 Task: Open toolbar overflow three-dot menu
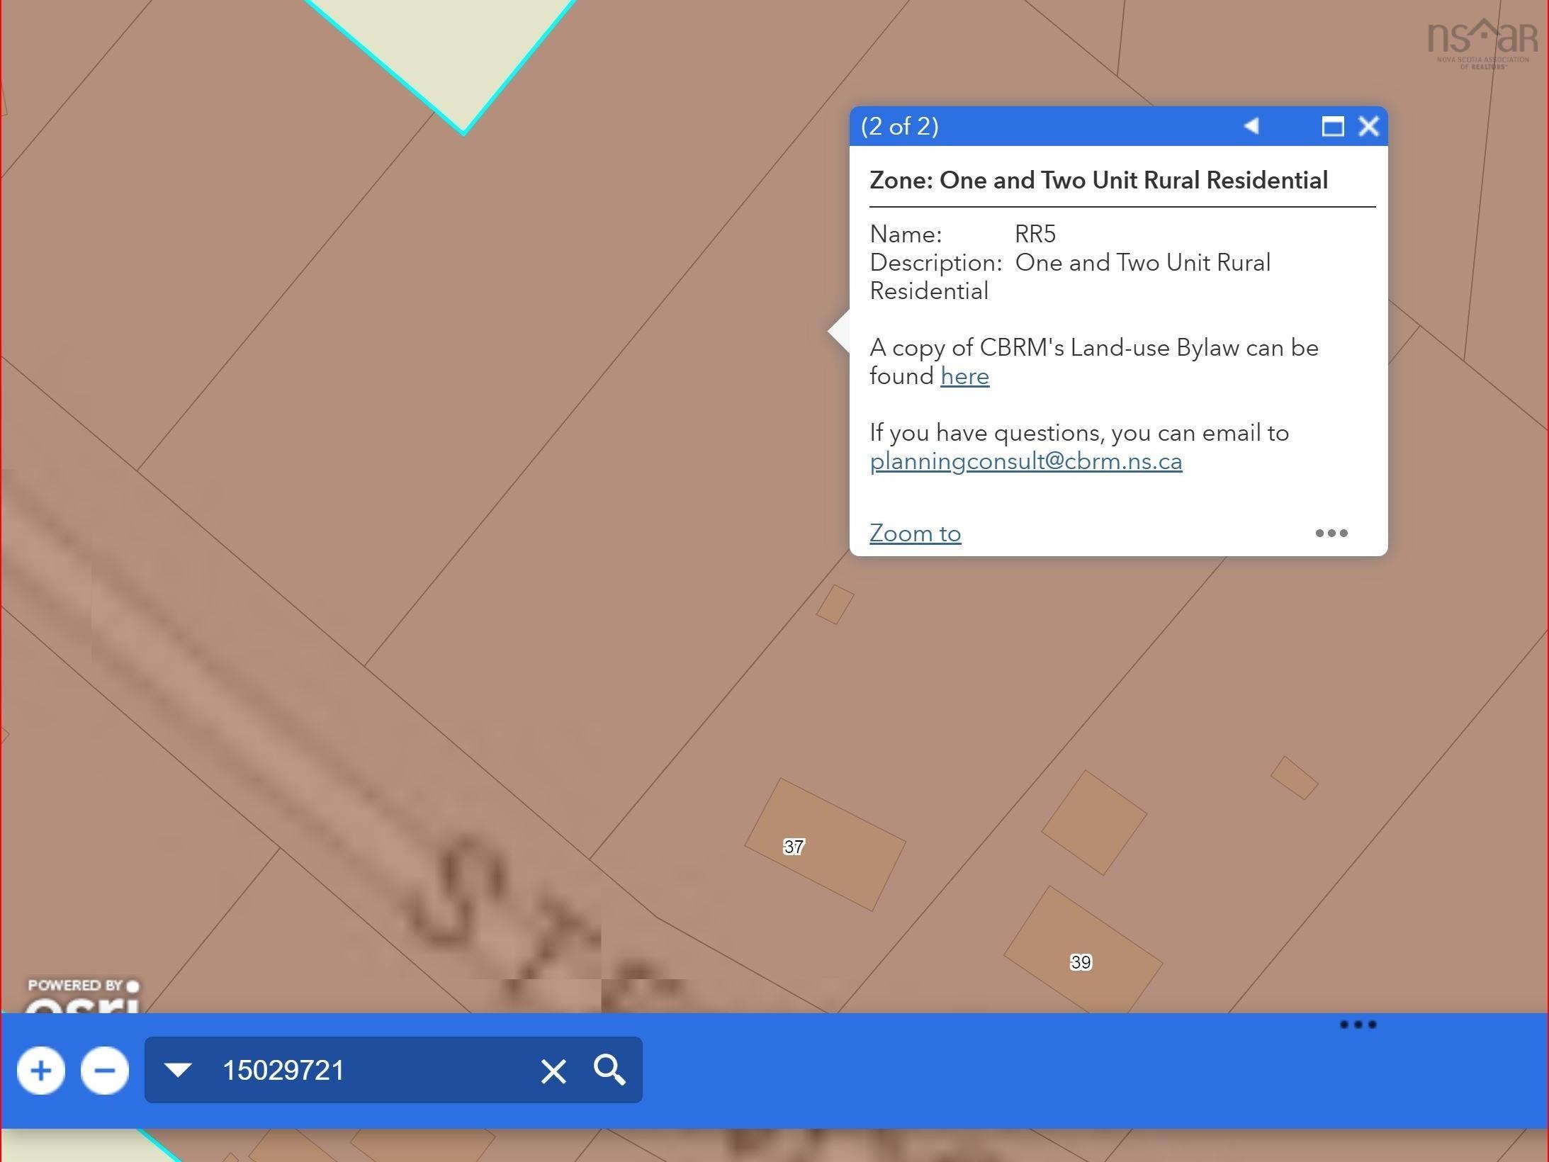1358,1025
